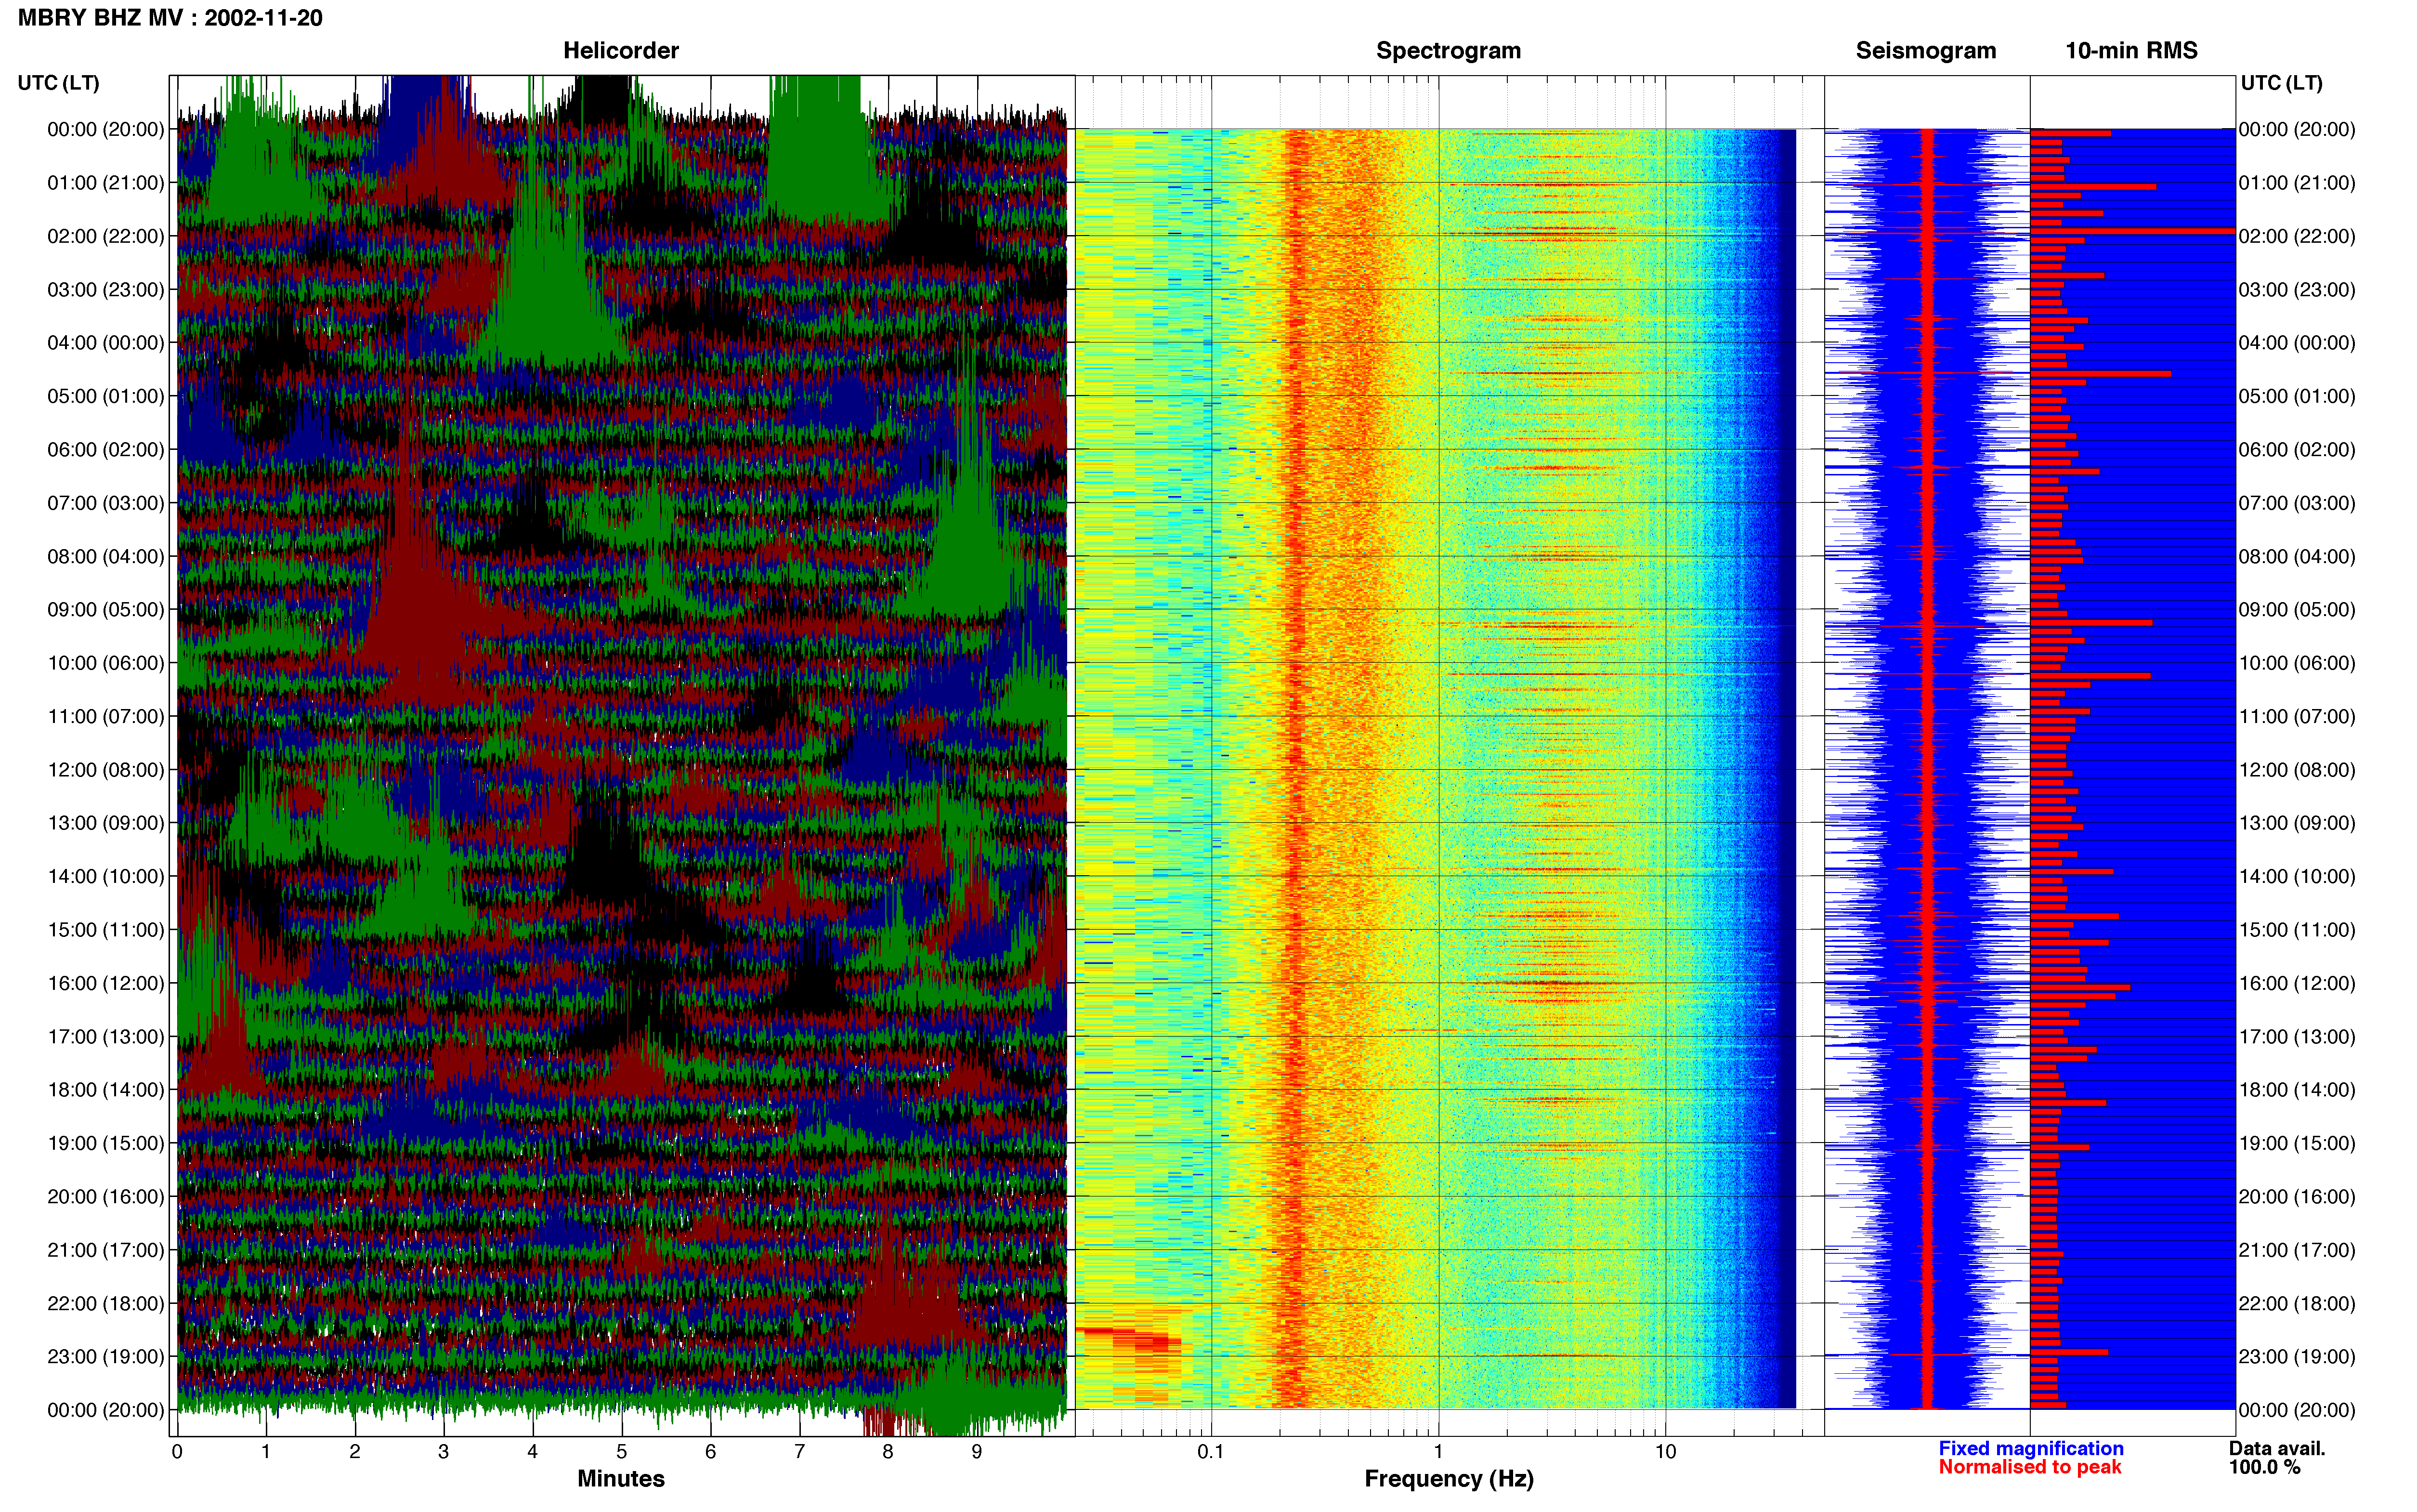
Task: Click the '0.1' frequency tick label
Action: (x=1211, y=1452)
